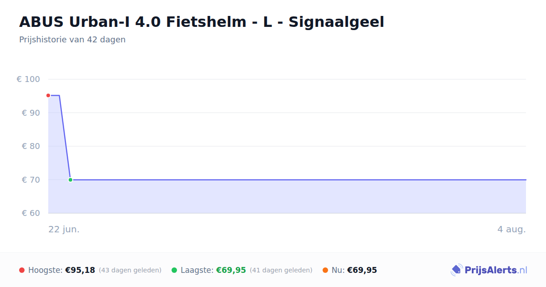This screenshot has height=287, width=546.
Task: Click the ABUS Urban-I 4.0 Fietshelm title
Action: point(202,22)
